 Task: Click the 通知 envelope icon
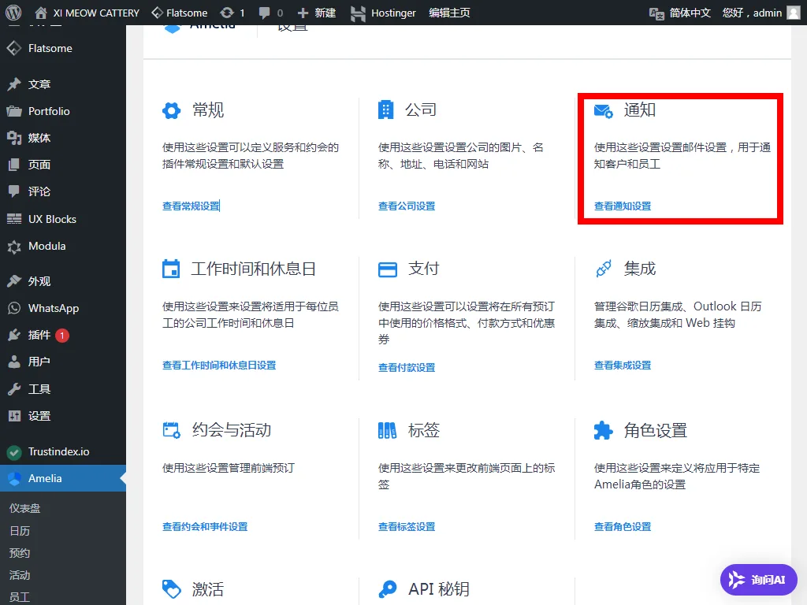coord(603,110)
